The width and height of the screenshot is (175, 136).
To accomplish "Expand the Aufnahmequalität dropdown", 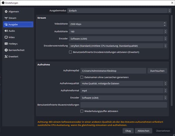I will [x=124, y=84].
